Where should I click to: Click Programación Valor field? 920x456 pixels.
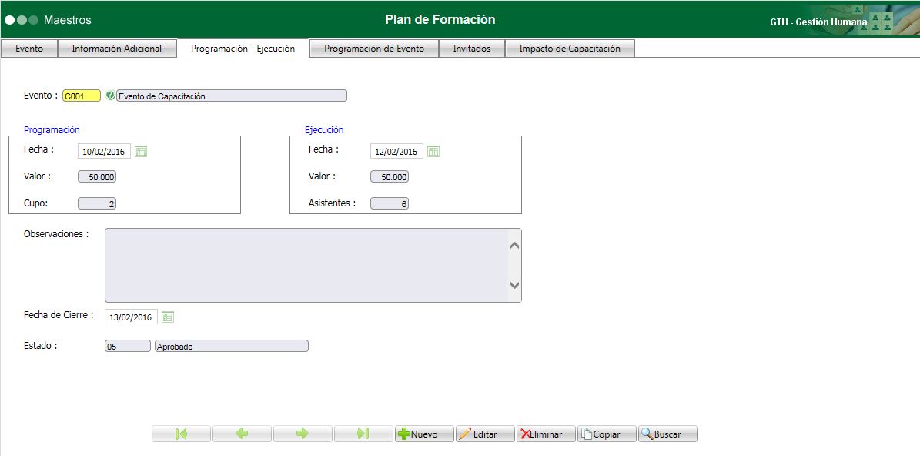97,176
